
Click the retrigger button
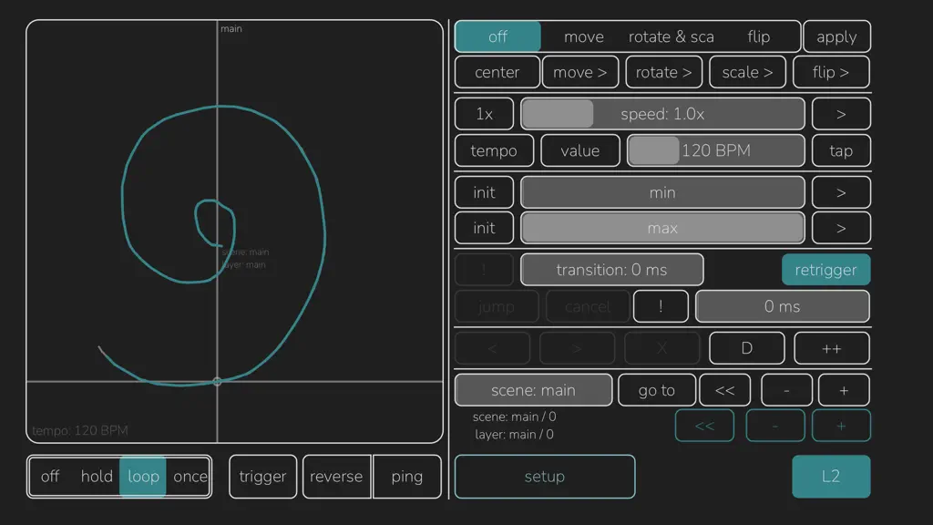pos(825,270)
